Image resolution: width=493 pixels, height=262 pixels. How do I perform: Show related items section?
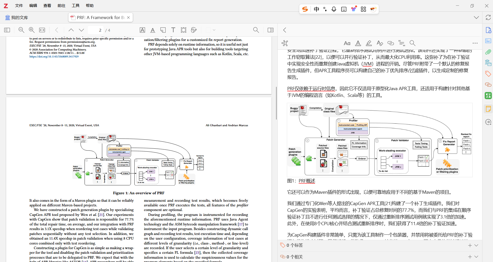point(488,84)
